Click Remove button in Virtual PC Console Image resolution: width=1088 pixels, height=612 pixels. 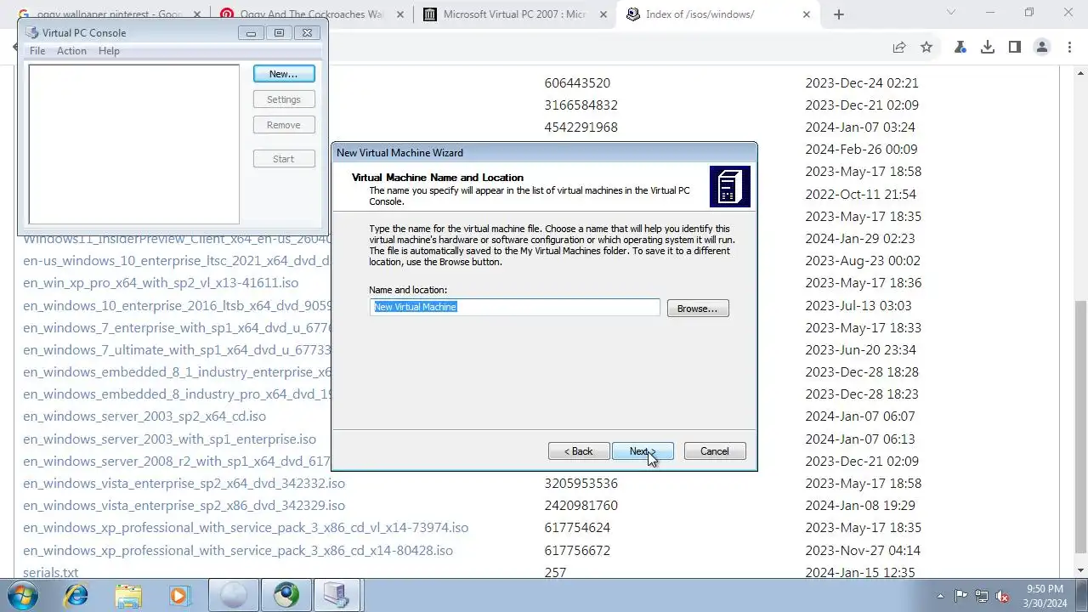(284, 125)
